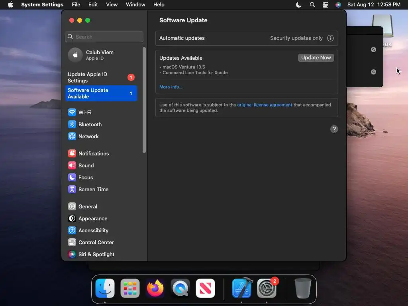408x306 pixels.
Task: Click System Settings icon in the Dock
Action: pos(267,288)
